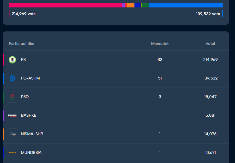The width and height of the screenshot is (235, 163).
Task: Select the orange segment in the vote bar
Action: pos(131,5)
